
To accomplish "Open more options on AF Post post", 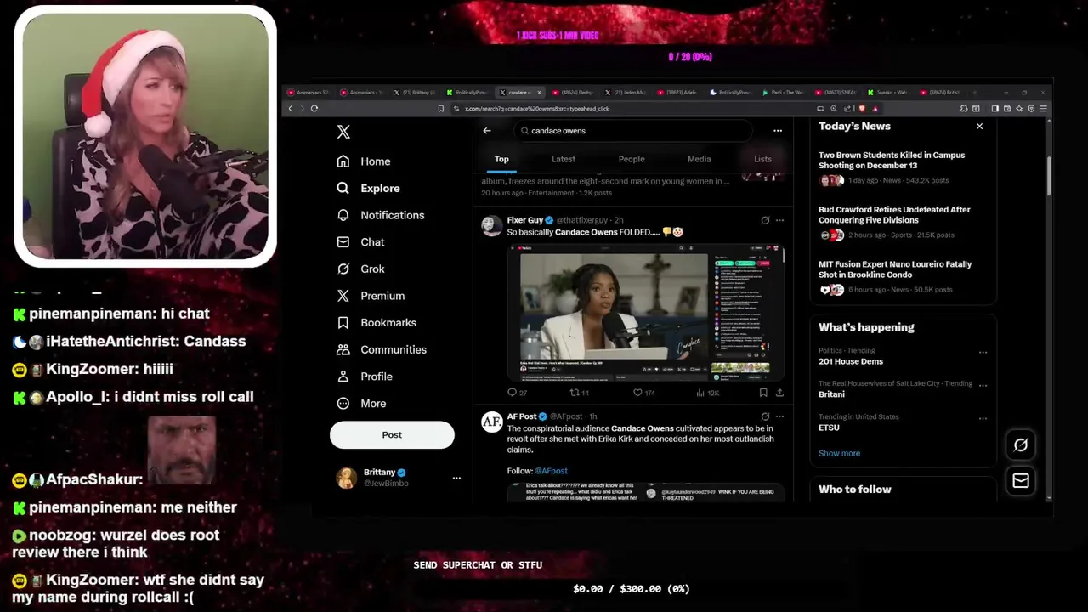I will pyautogui.click(x=779, y=416).
